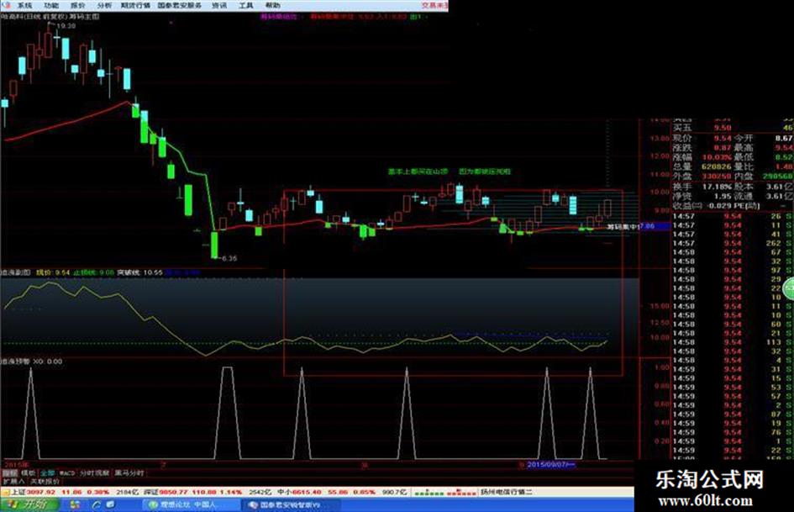Click the 因为都被压死啦 annotation text

point(485,172)
